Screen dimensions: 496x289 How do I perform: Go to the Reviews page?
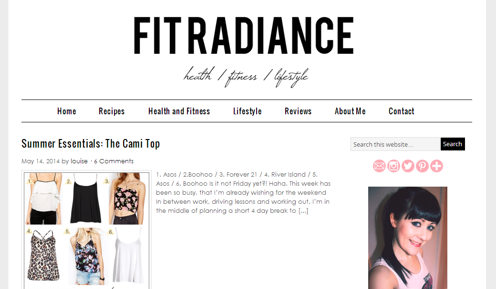tap(298, 111)
